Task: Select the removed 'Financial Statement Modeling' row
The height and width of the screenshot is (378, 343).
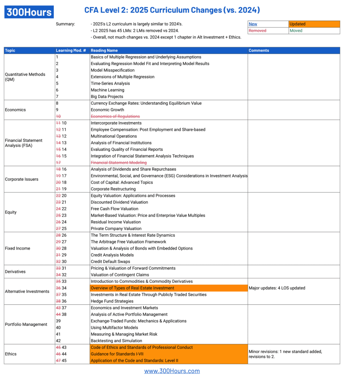Action: pyautogui.click(x=119, y=162)
